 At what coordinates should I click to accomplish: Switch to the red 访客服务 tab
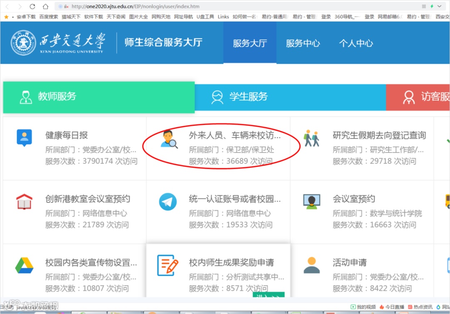(x=418, y=97)
